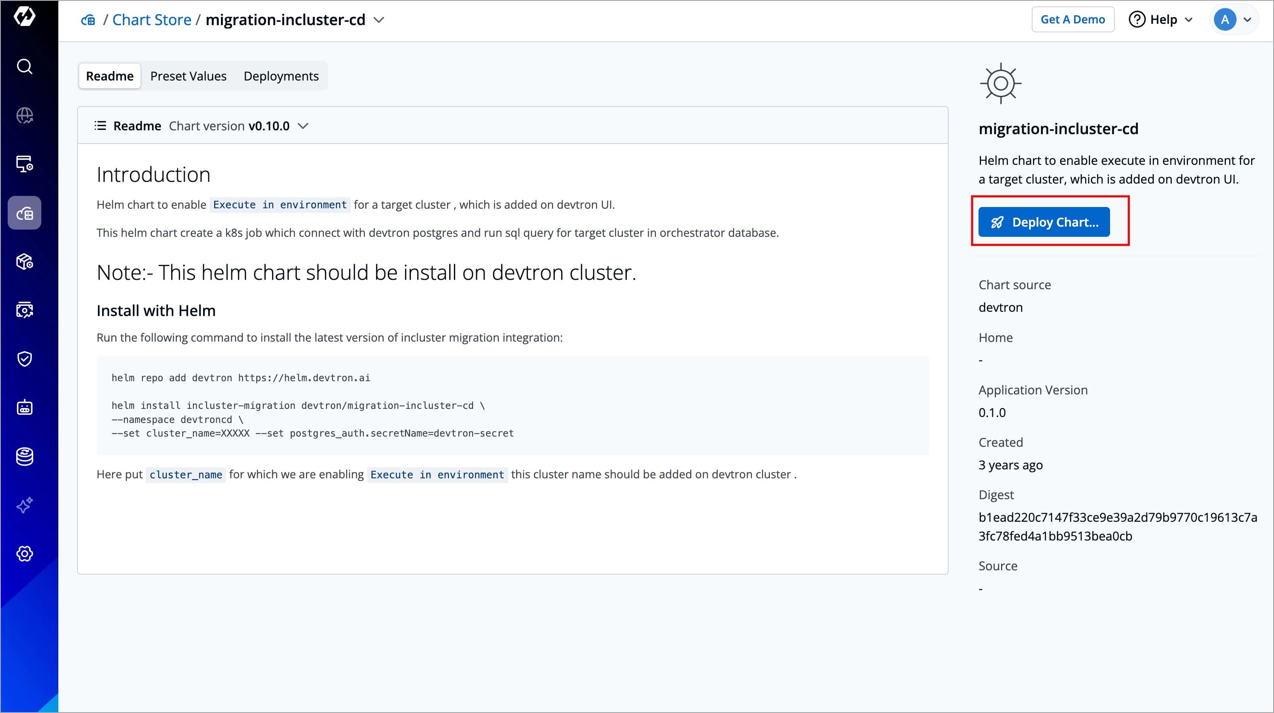Image resolution: width=1274 pixels, height=713 pixels.
Task: Go to Chart Store breadcrumb link
Action: (151, 20)
